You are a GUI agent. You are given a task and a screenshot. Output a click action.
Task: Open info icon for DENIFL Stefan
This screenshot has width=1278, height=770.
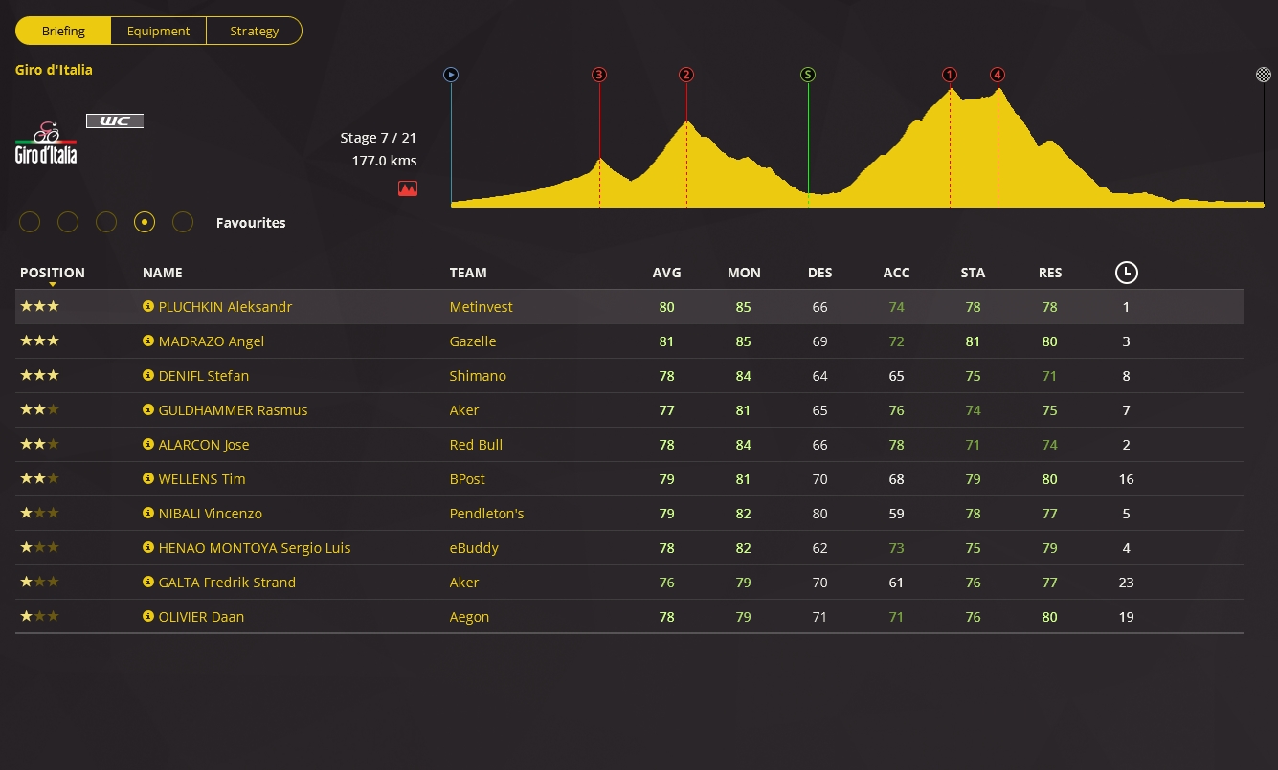tap(148, 376)
